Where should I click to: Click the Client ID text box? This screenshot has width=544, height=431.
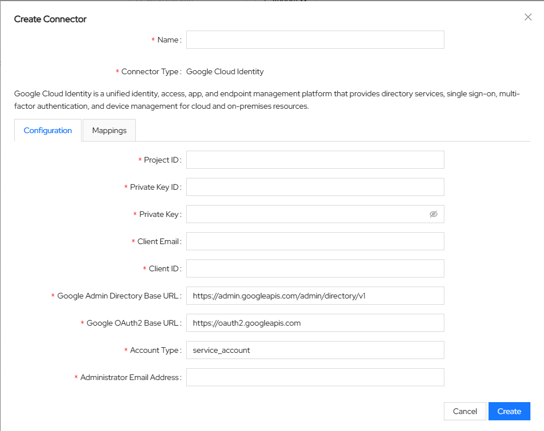point(315,268)
